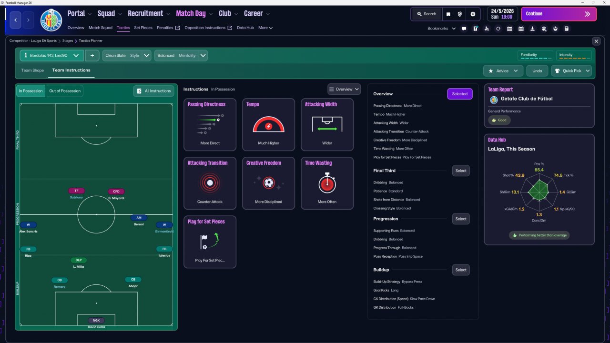Open the Attacking Transition Counter-Attack card
This screenshot has height=343, width=610.
click(210, 183)
